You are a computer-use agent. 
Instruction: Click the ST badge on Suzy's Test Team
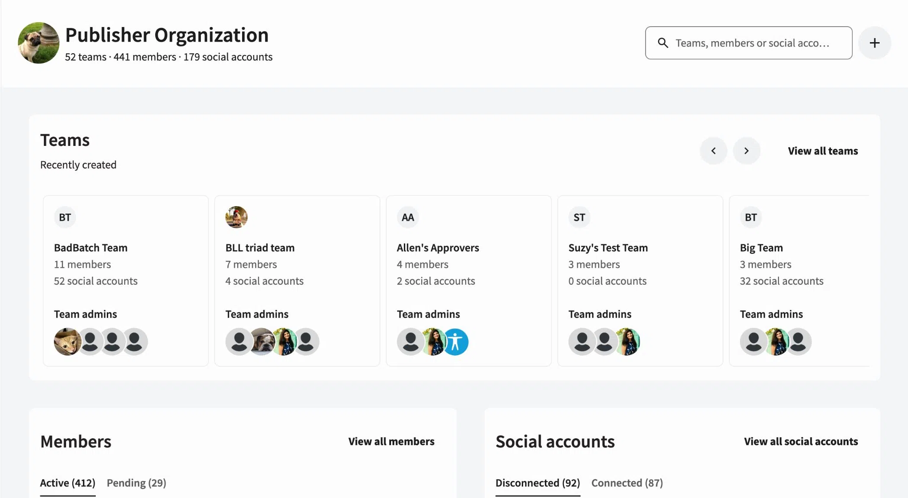(579, 217)
